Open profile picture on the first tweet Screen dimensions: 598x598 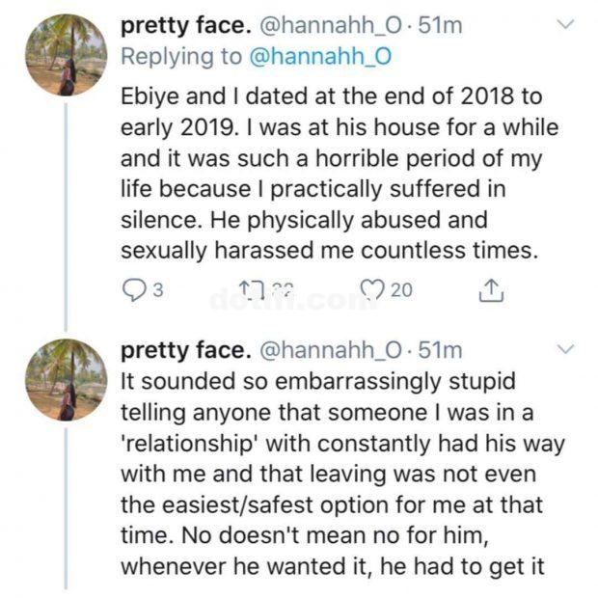(x=67, y=55)
